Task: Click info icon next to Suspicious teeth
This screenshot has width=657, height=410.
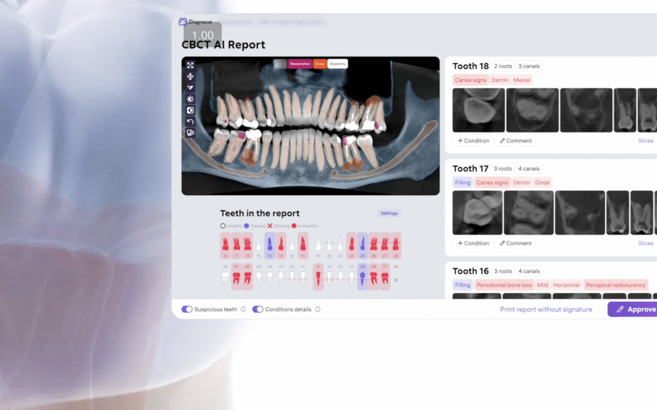Action: 243,309
